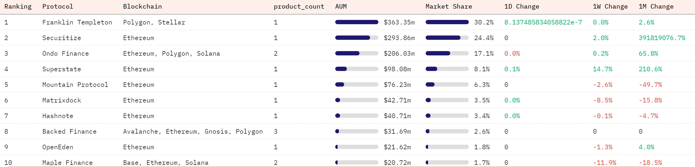Click Securitize's Market Share bar

(447, 38)
